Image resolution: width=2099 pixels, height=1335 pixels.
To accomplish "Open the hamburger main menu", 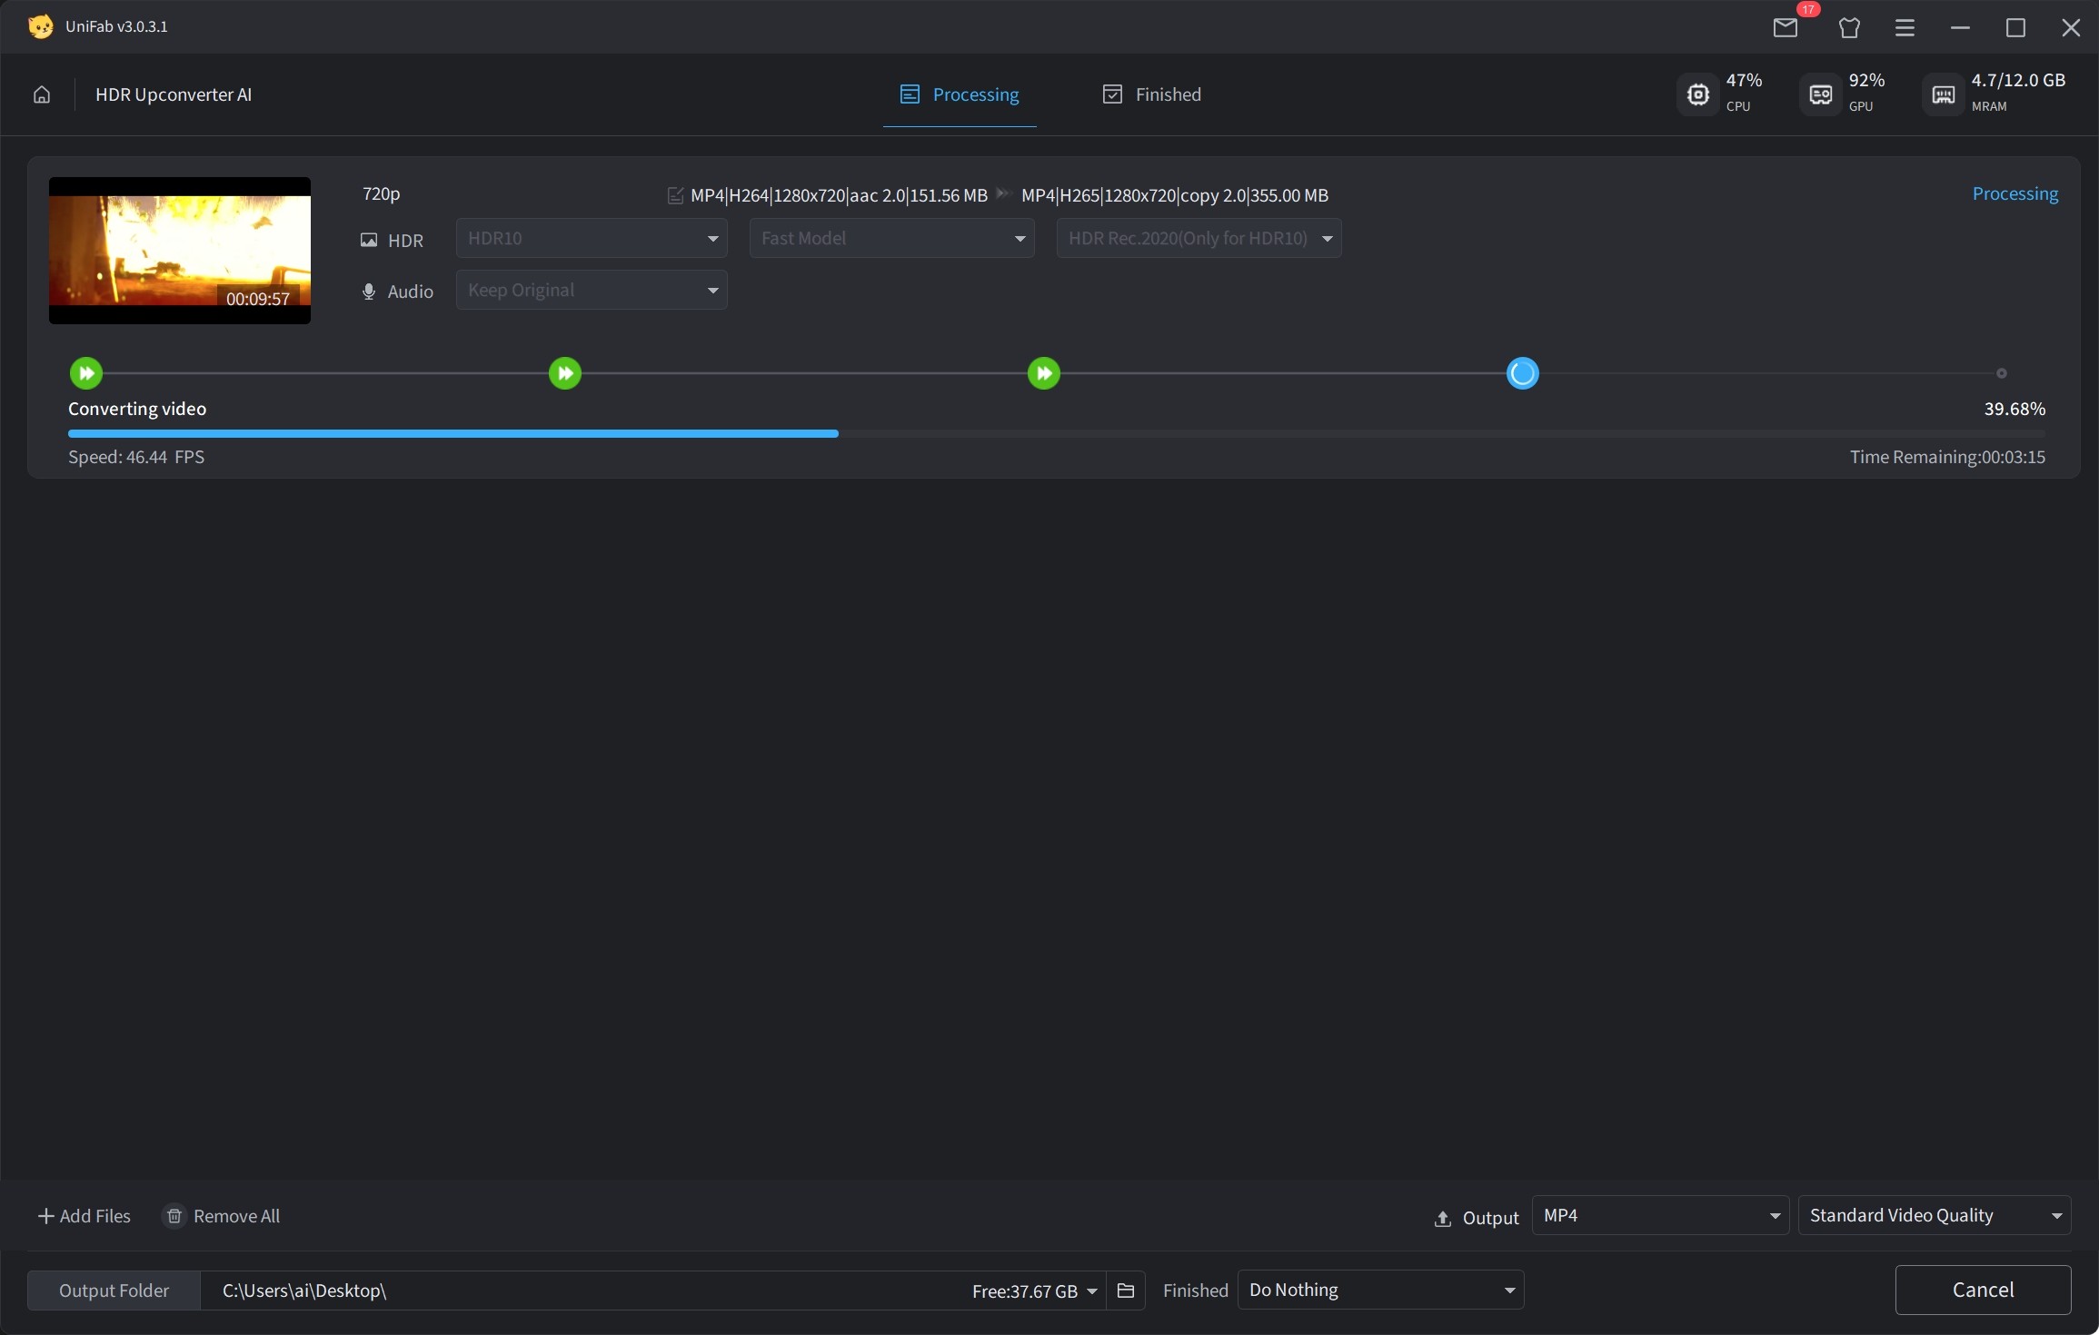I will coord(1905,27).
